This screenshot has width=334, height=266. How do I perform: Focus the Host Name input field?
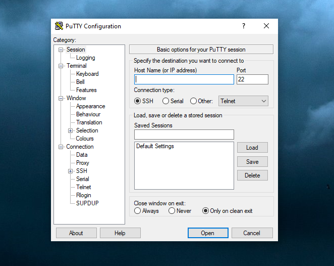[184, 79]
